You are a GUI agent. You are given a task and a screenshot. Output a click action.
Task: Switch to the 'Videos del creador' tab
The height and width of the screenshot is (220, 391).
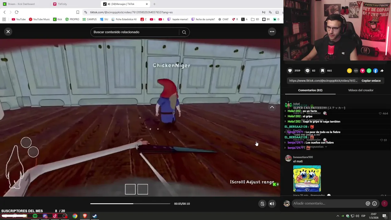(x=361, y=90)
